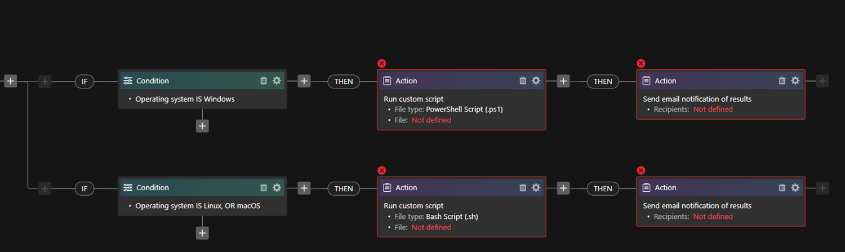845x252 pixels.
Task: Delete the bottom email notification action
Action: [782, 188]
